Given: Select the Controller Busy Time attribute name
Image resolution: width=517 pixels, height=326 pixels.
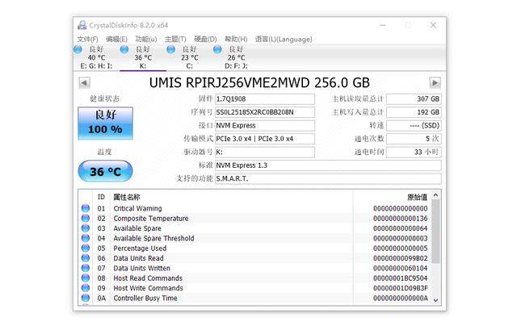Looking at the screenshot, I should pos(145,298).
